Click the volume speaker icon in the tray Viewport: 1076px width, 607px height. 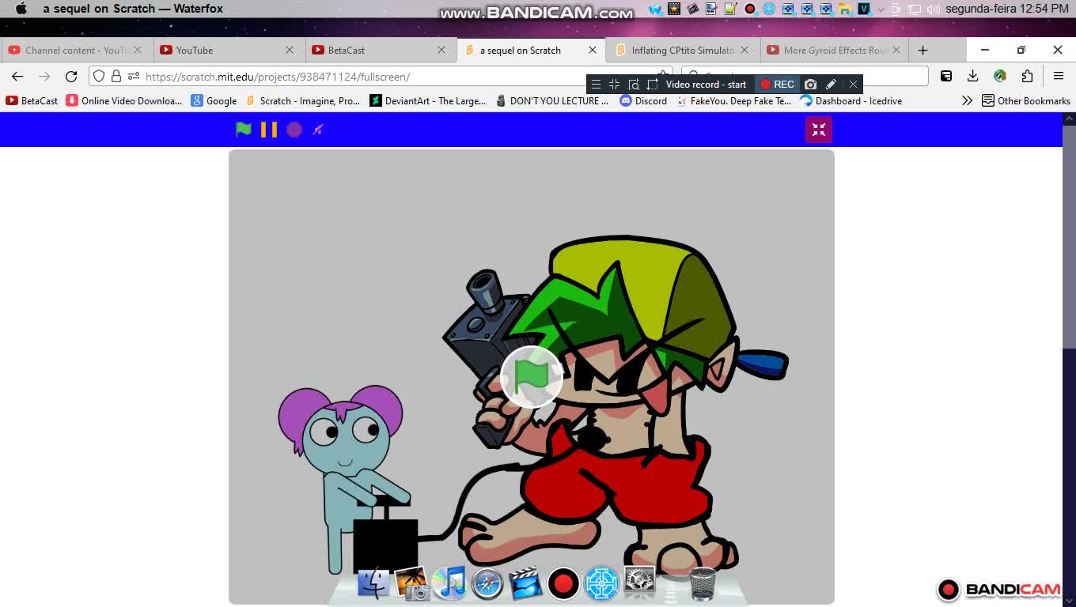coord(934,9)
